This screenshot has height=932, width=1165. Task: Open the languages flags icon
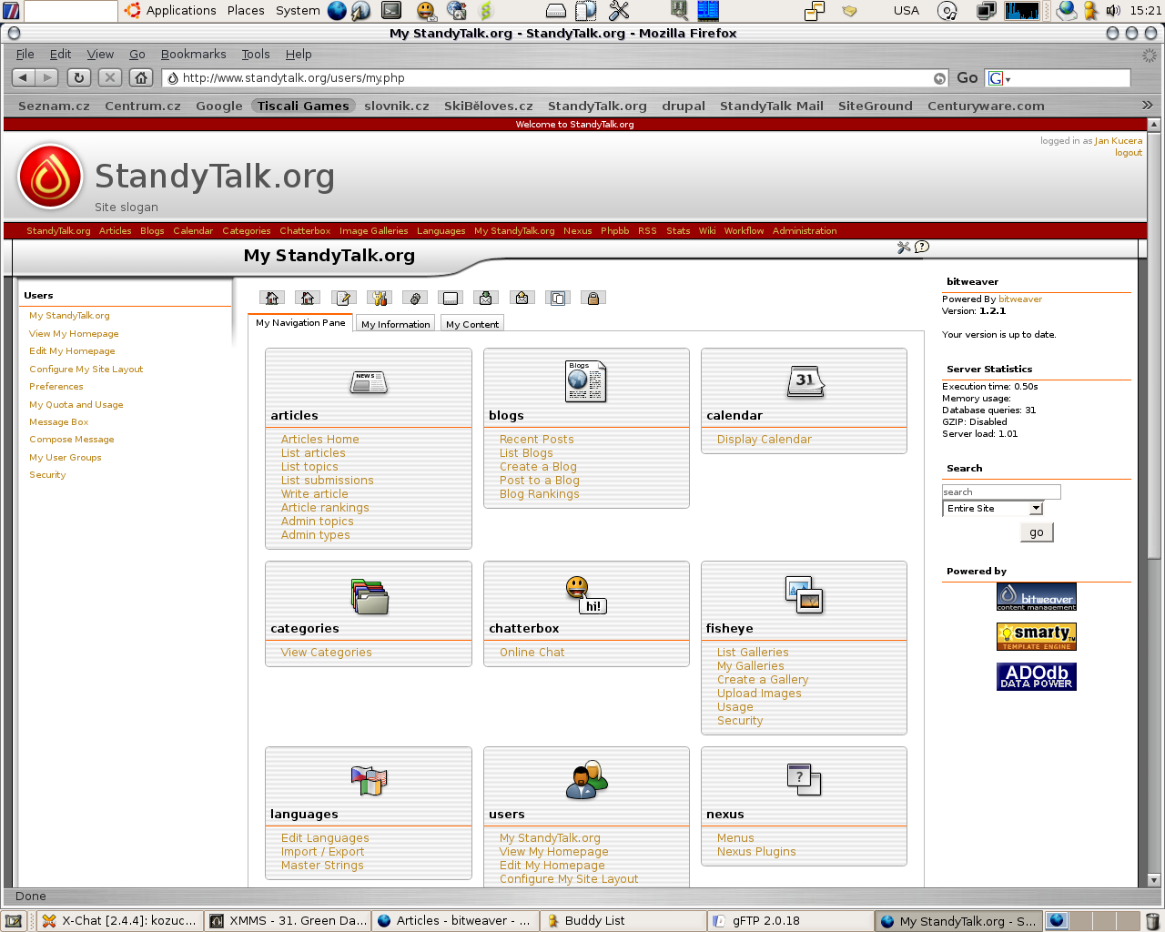370,780
